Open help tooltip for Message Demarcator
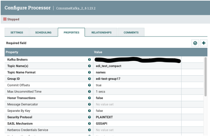The height and width of the screenshot is (138, 210). click(89, 104)
